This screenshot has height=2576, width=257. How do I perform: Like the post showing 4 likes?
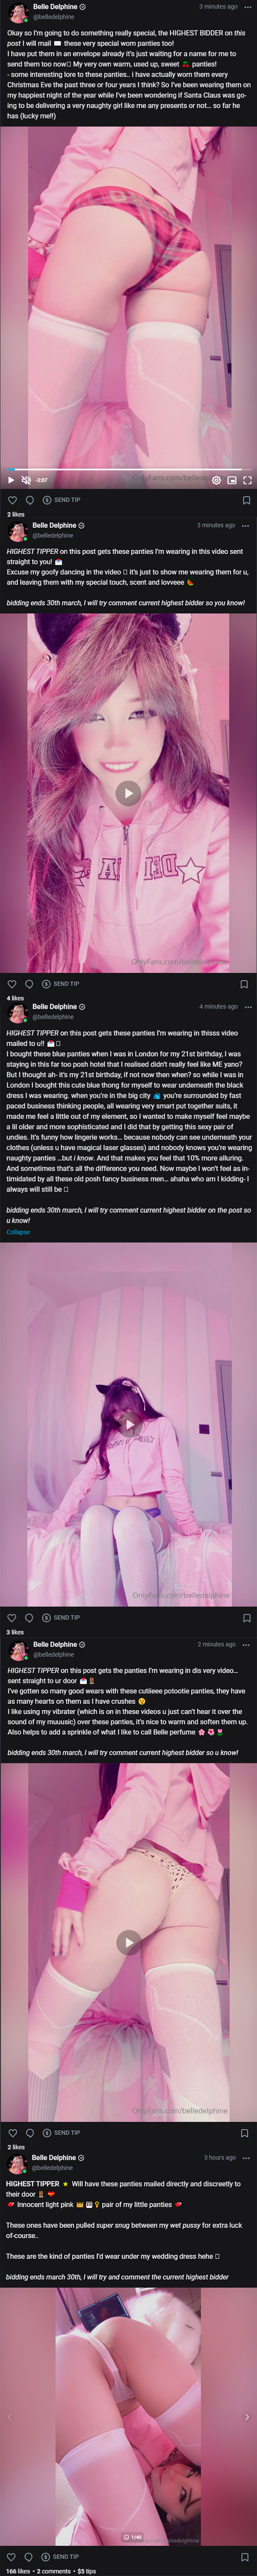point(13,984)
